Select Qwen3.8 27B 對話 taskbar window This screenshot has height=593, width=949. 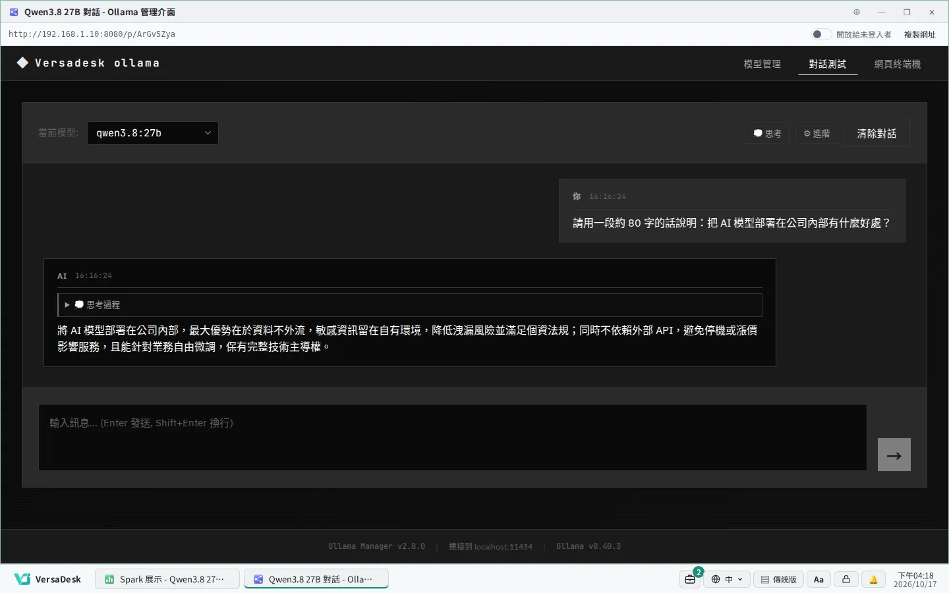point(316,579)
